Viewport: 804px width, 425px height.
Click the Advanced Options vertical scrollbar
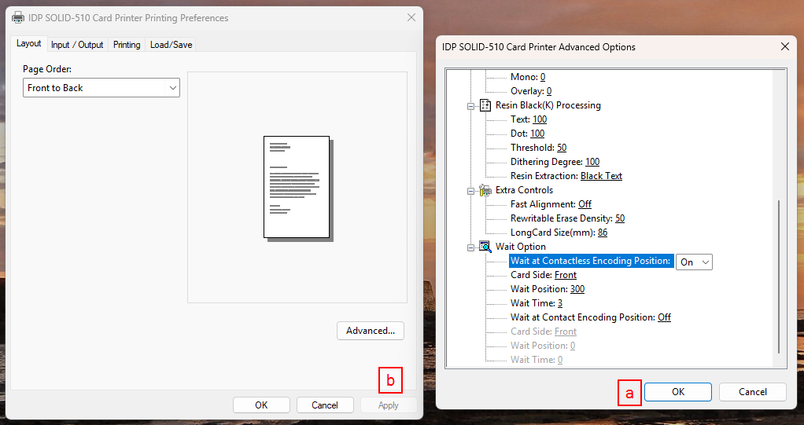point(779,277)
